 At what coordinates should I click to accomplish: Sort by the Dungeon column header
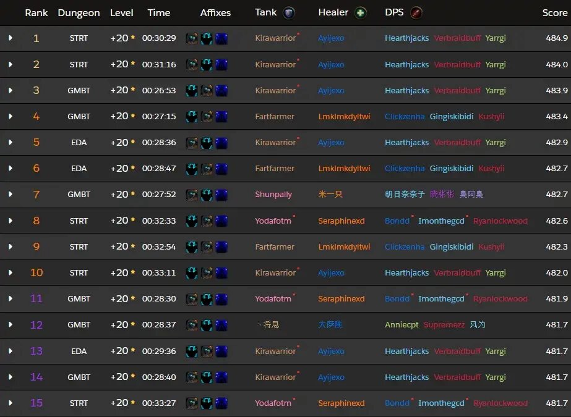[79, 13]
